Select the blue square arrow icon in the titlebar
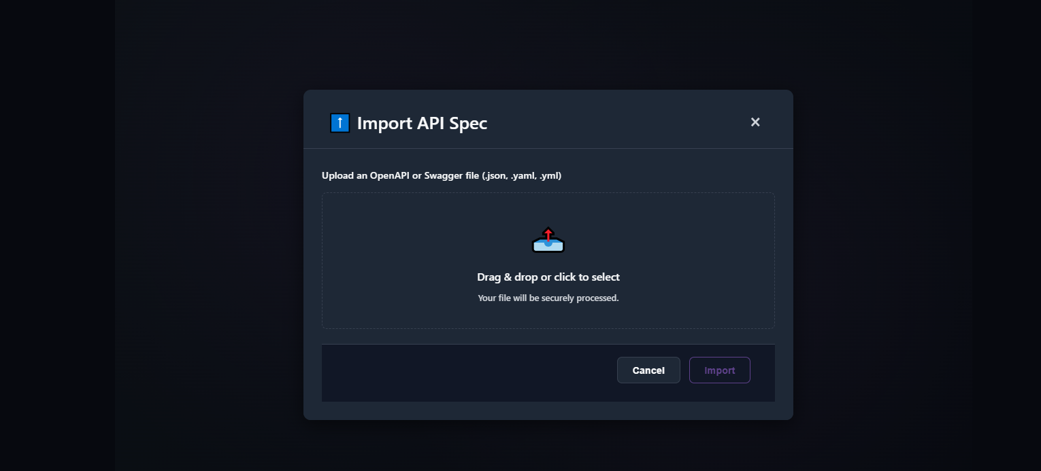Screen dimensions: 1041x471 pos(340,122)
